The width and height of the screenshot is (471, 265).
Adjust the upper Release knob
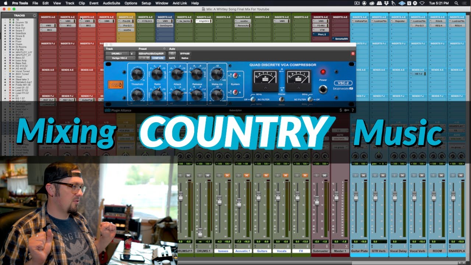click(197, 74)
